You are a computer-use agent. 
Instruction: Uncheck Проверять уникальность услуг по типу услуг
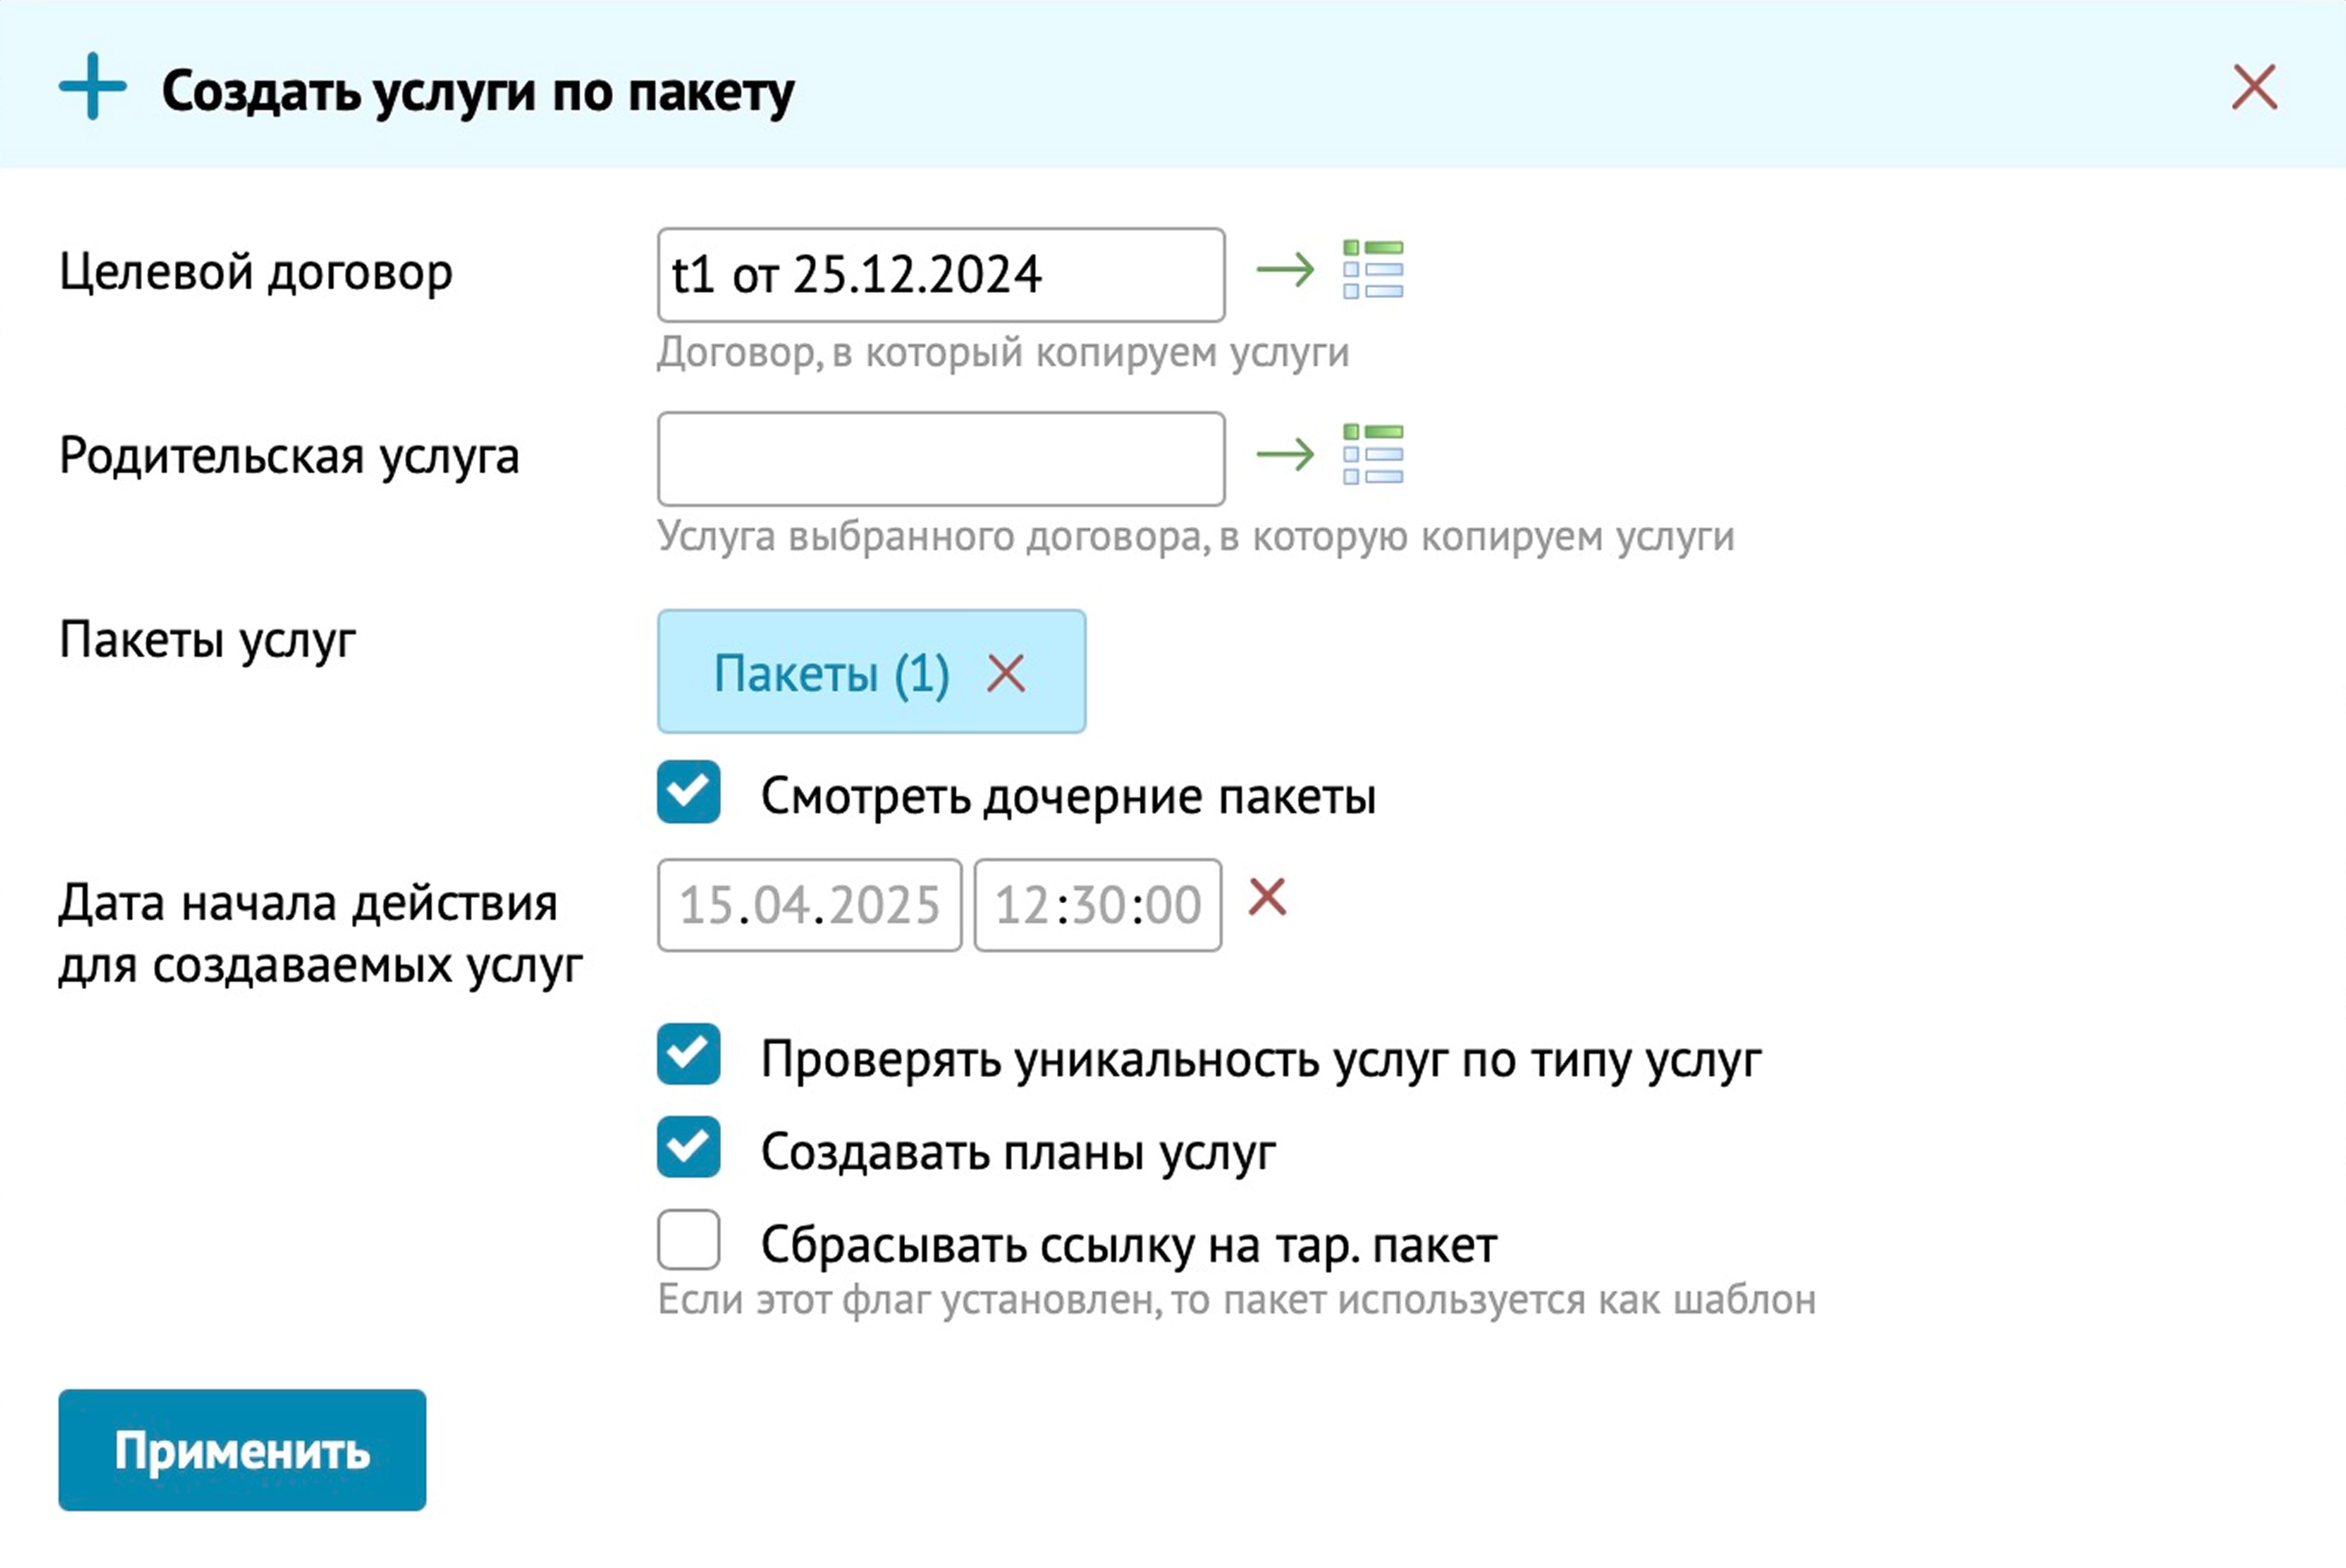688,1054
